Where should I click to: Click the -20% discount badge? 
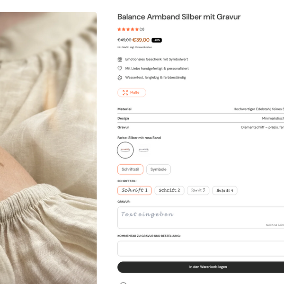157,40
